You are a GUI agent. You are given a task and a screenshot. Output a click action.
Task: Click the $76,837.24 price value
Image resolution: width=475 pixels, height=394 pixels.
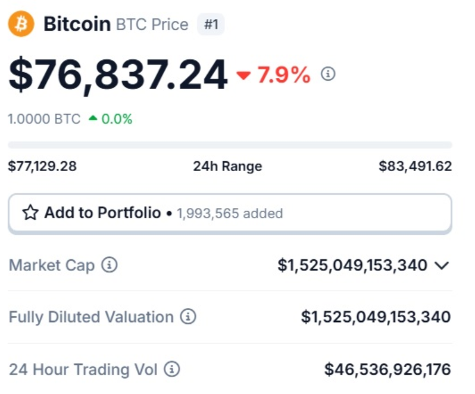[x=118, y=75]
